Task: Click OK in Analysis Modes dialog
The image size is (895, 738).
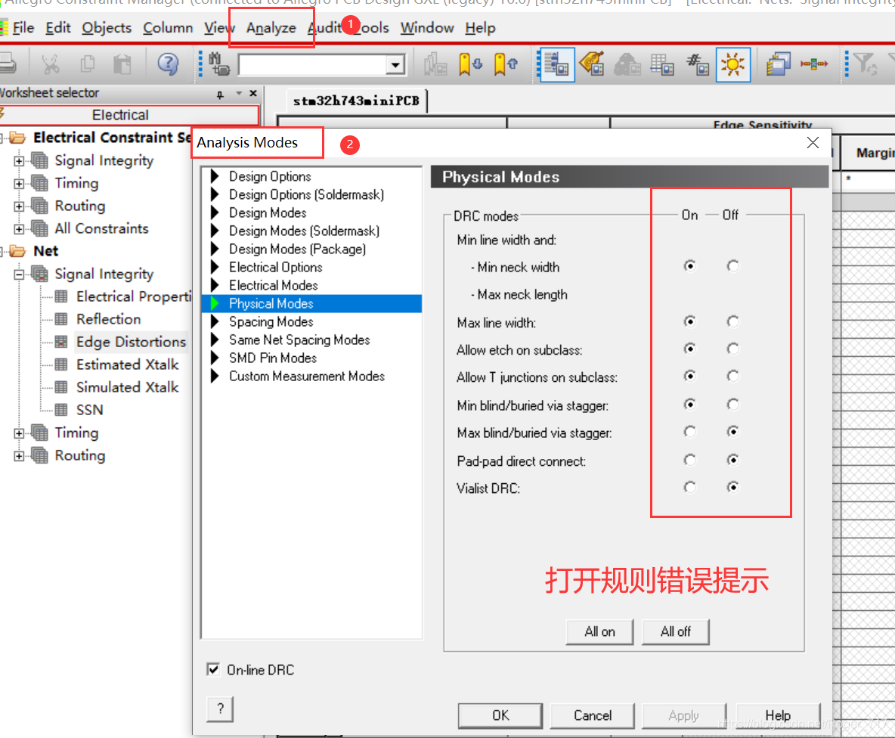Action: click(500, 715)
